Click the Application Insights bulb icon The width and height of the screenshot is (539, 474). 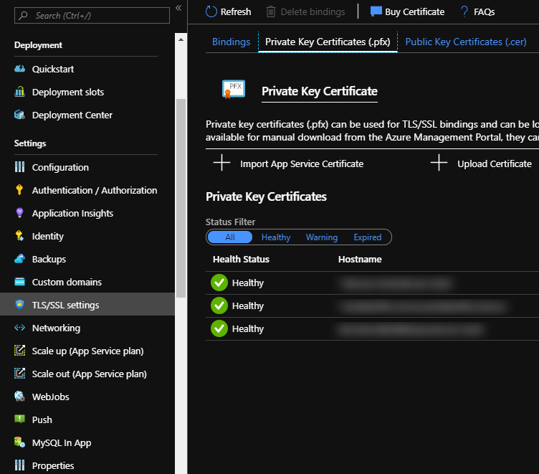[19, 213]
